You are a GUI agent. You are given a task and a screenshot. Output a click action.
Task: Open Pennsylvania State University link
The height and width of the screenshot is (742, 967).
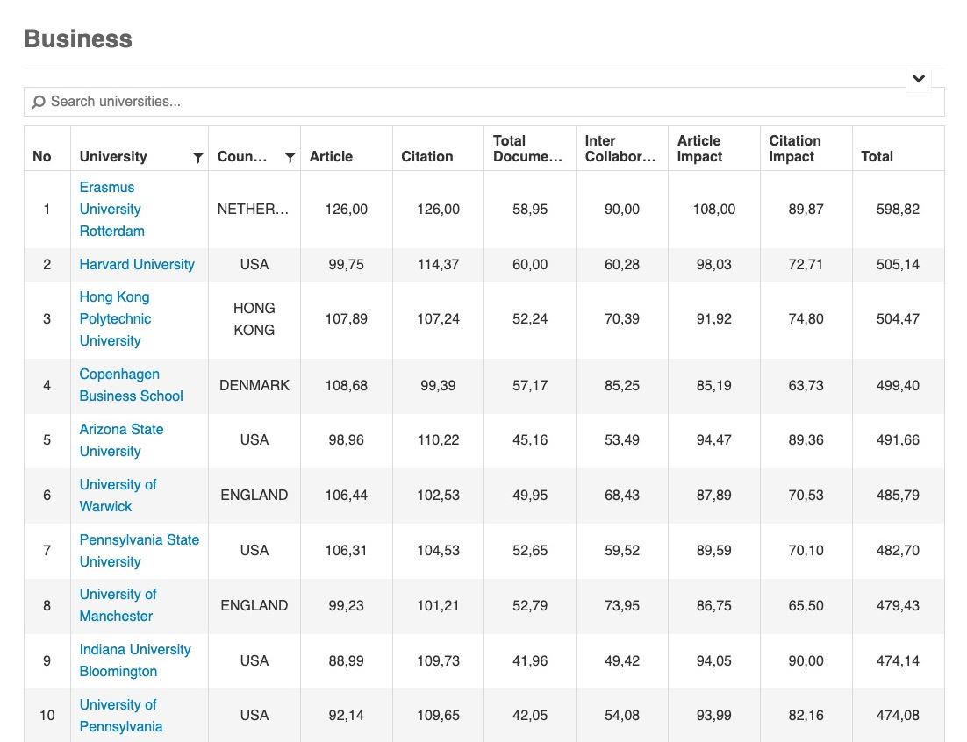(x=140, y=550)
